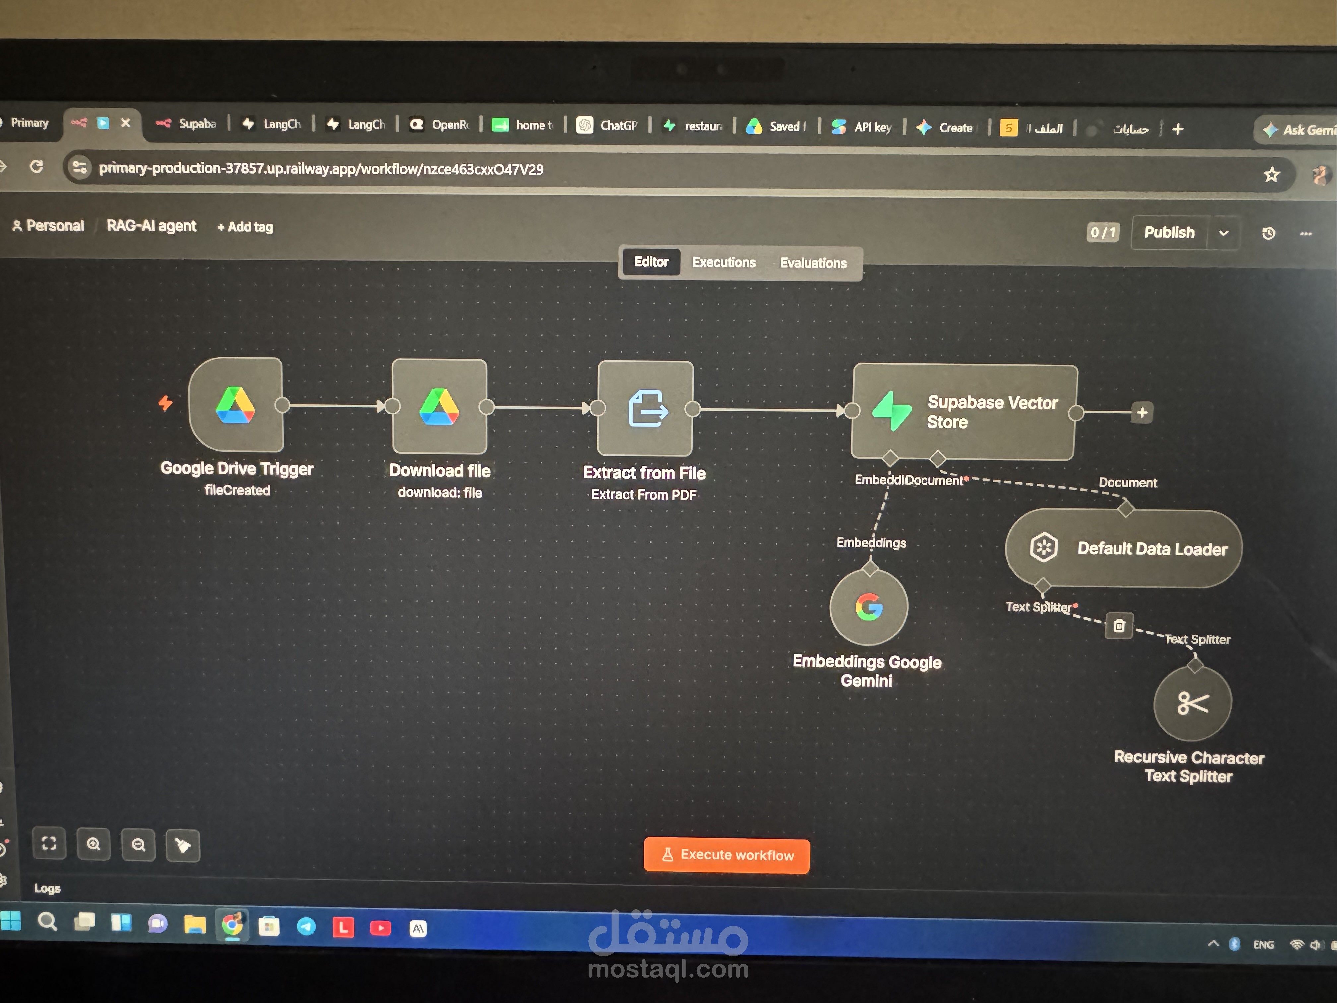
Task: Open Telegram from the taskbar
Action: pos(306,926)
